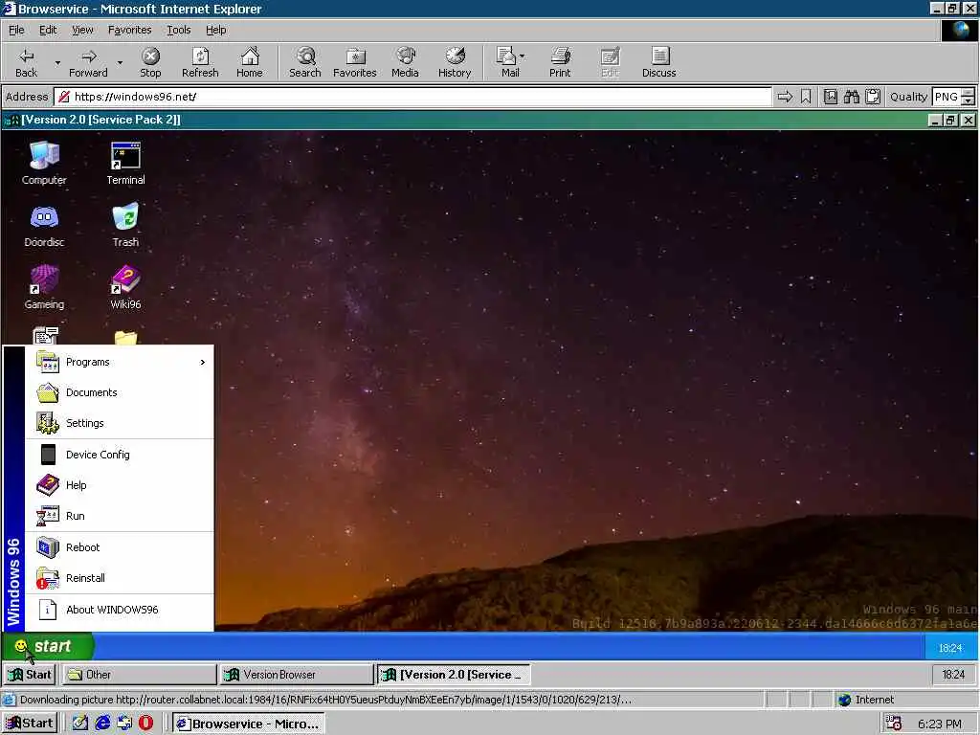
Task: Open the Back button history dropdown arrow
Action: tap(57, 62)
